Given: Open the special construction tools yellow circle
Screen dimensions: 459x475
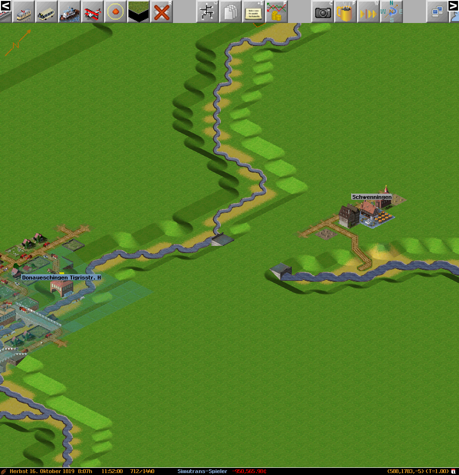Looking at the screenshot, I should [x=115, y=12].
